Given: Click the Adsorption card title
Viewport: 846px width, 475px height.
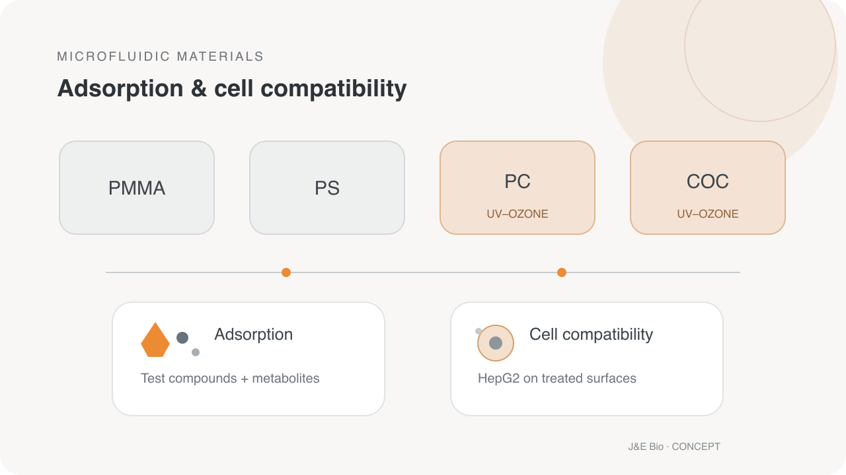Looking at the screenshot, I should (254, 334).
